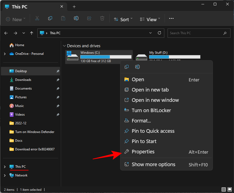Image resolution: width=234 pixels, height=193 pixels.
Task: Click the Rename icon in context menu
Action: [x=137, y=67]
